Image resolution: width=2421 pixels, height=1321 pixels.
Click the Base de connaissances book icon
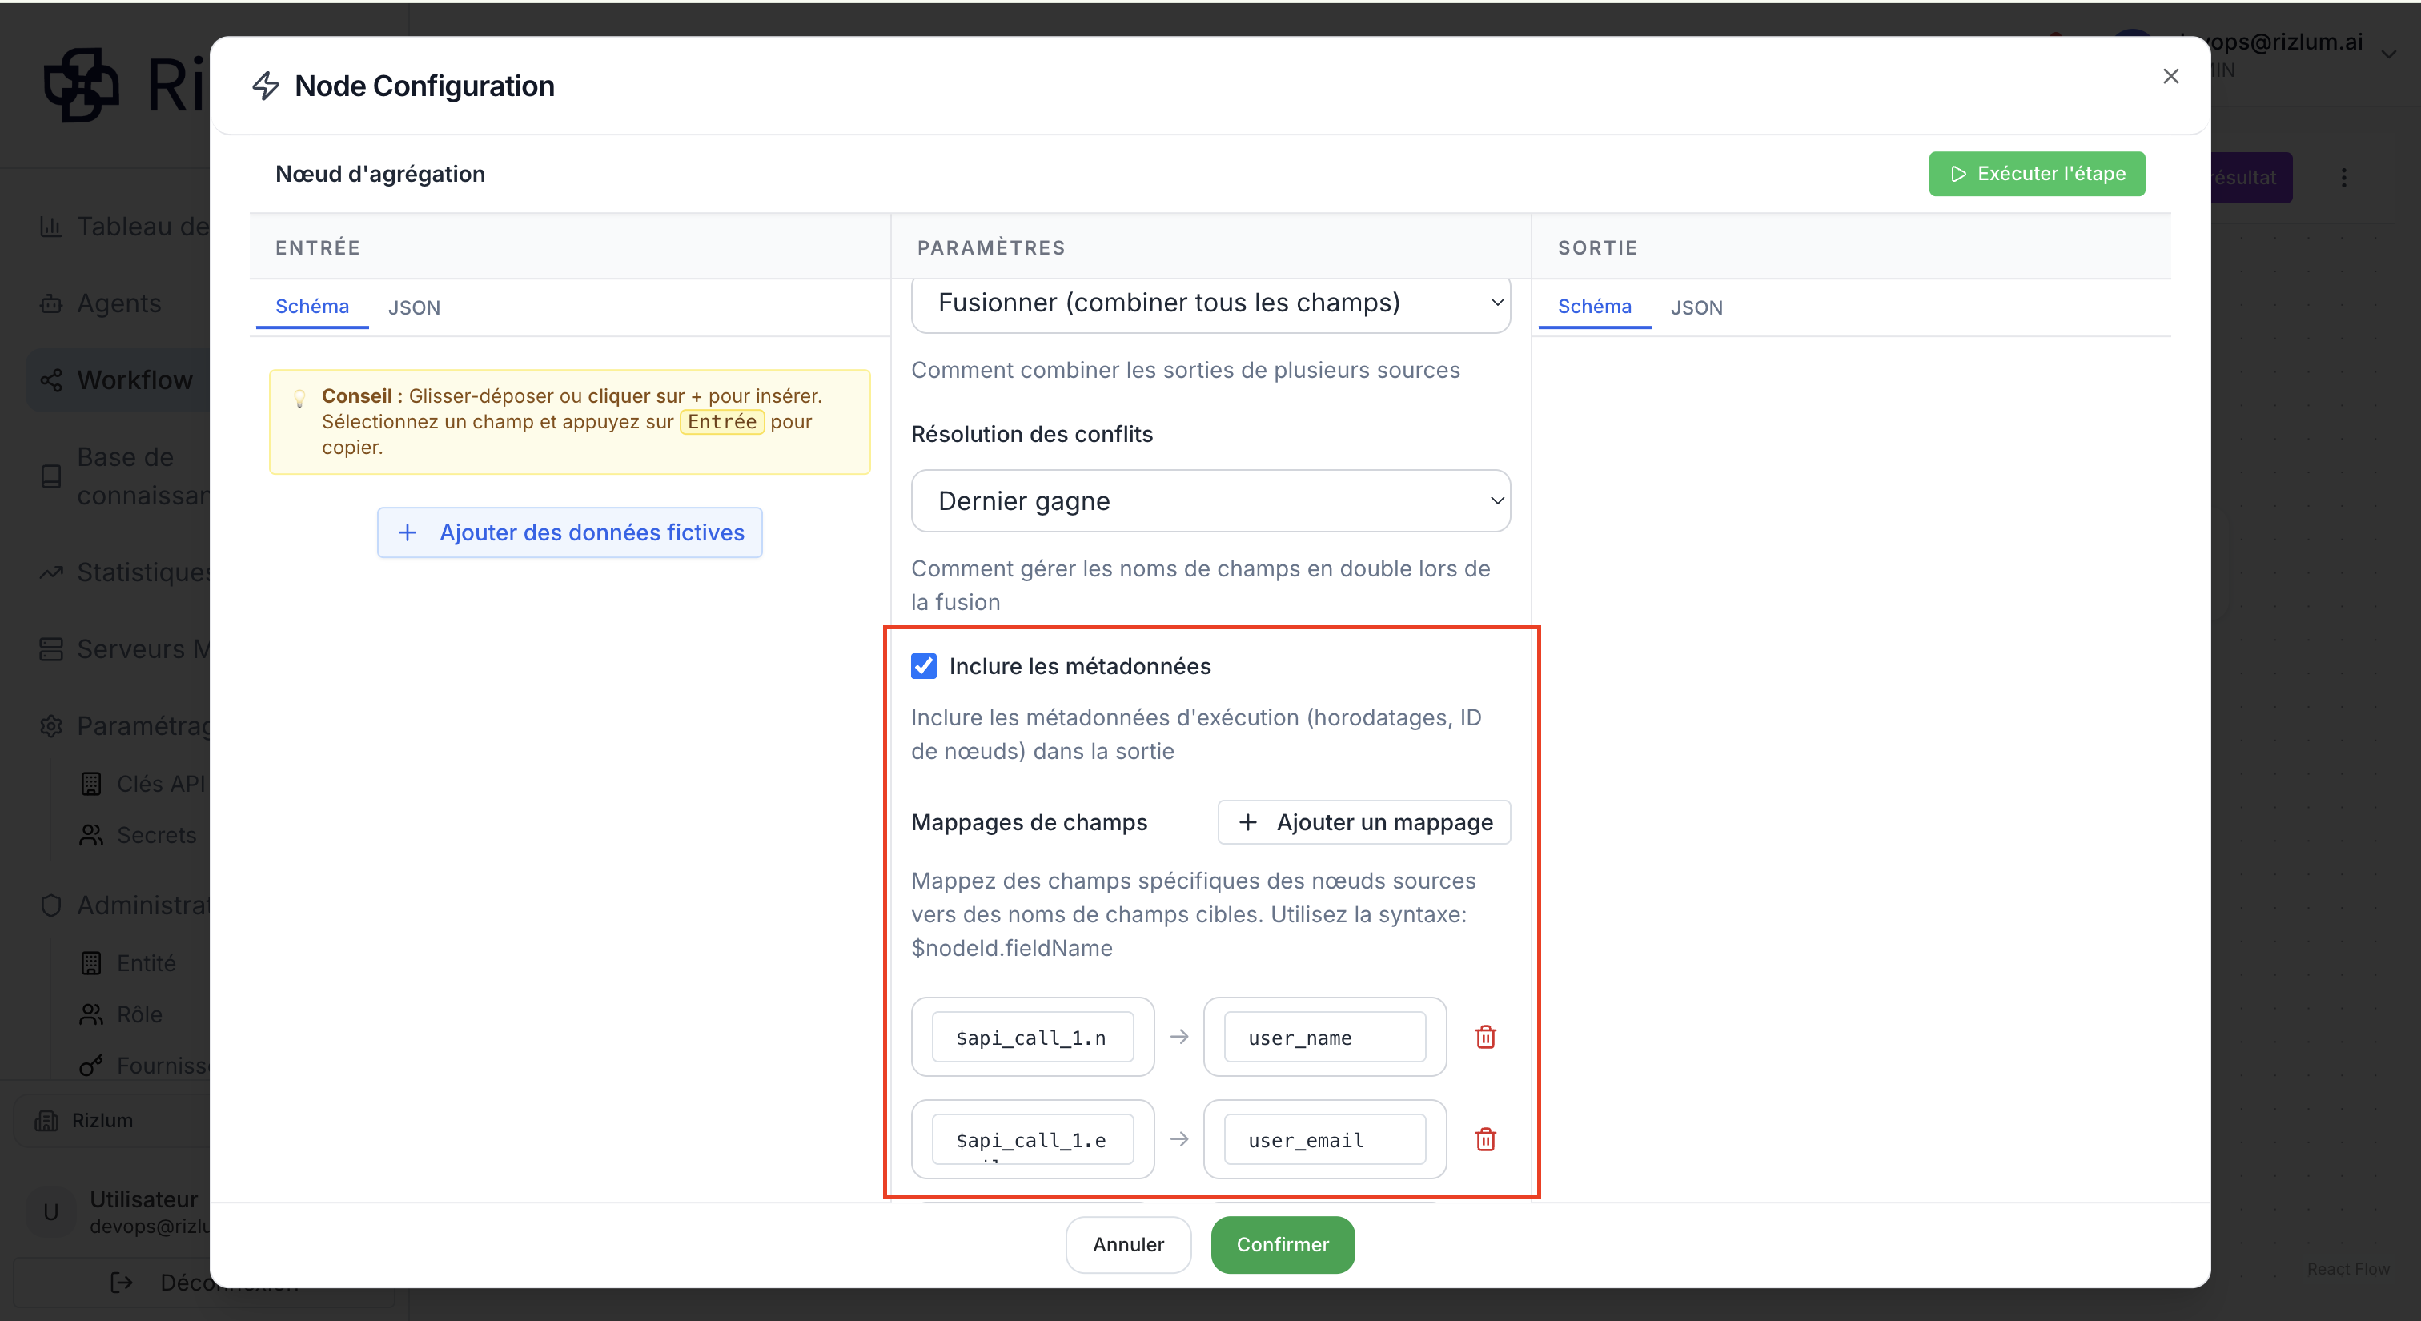pos(50,476)
